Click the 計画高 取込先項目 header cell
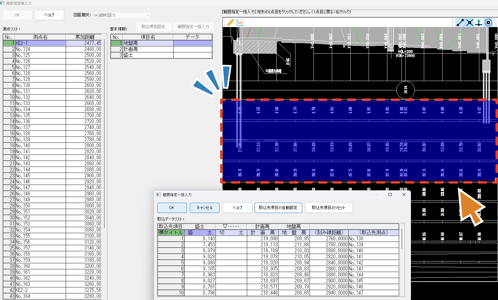 263,227
